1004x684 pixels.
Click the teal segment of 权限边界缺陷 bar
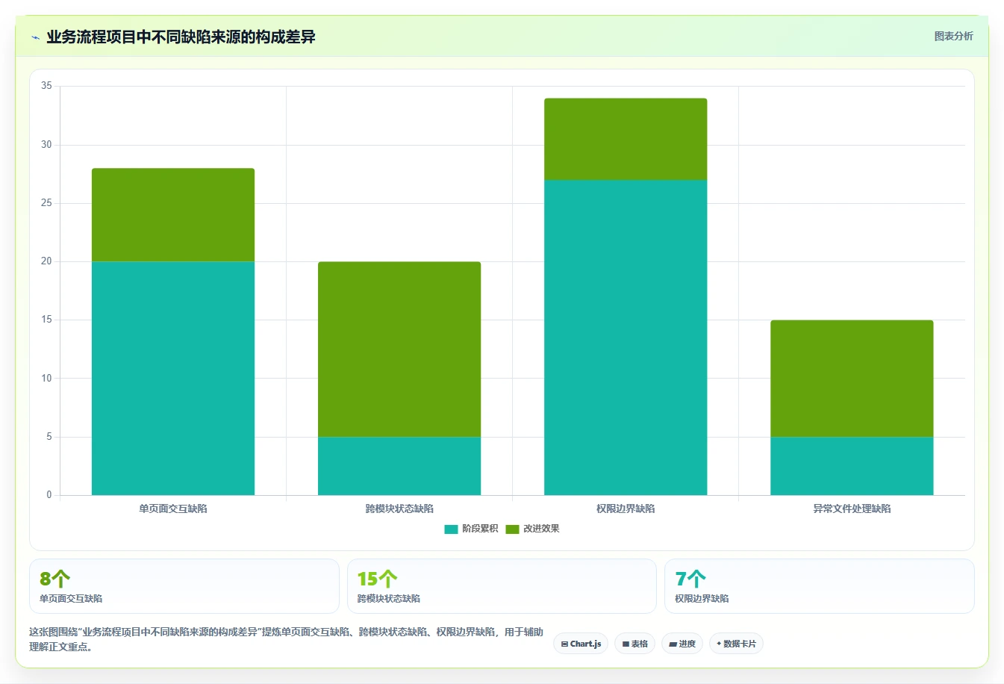pos(626,338)
